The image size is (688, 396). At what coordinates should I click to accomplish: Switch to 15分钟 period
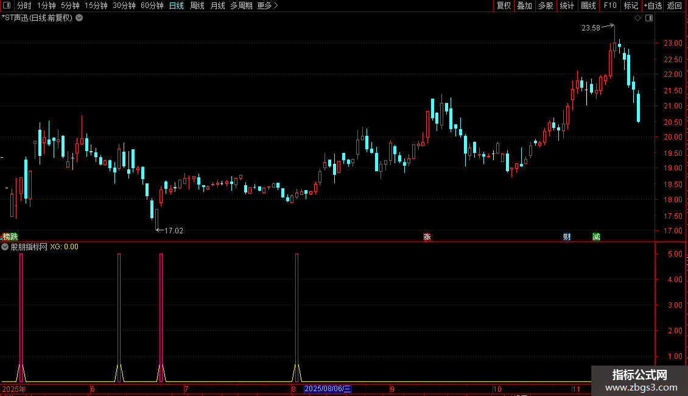pyautogui.click(x=96, y=5)
